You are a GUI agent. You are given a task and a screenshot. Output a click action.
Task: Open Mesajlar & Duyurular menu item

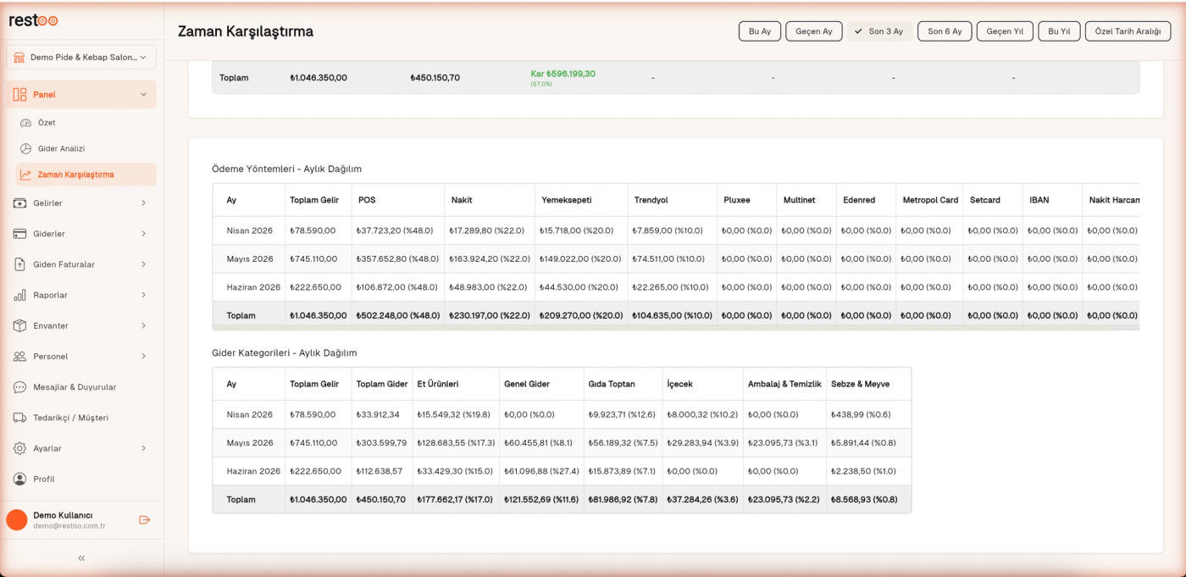[81, 387]
